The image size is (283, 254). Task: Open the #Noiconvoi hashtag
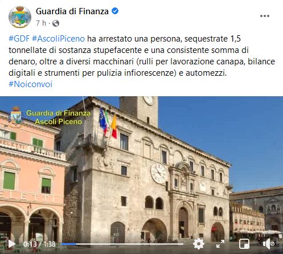[30, 84]
